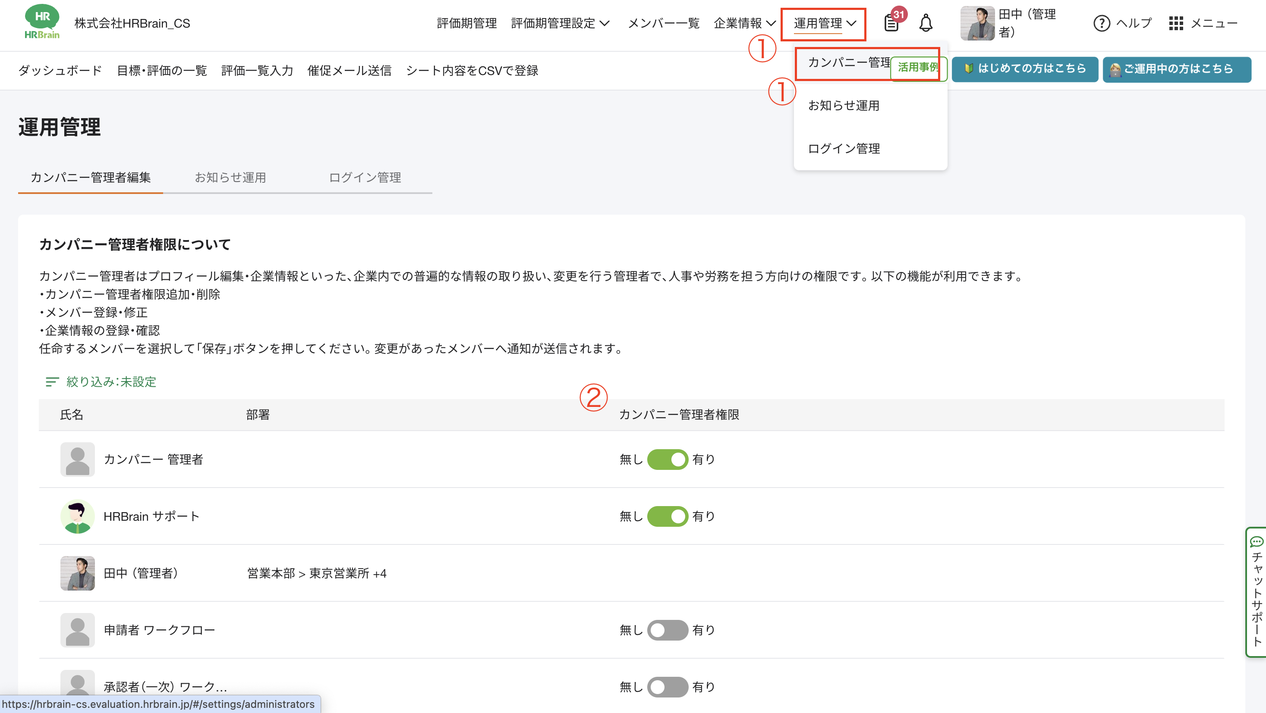Enable admin permission for 申請者 ワークフロー
1266x713 pixels.
pyautogui.click(x=668, y=630)
